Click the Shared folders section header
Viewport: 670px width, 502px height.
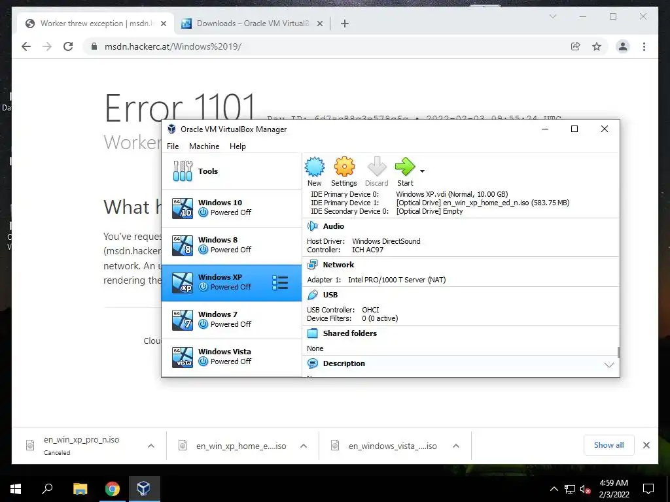click(350, 333)
